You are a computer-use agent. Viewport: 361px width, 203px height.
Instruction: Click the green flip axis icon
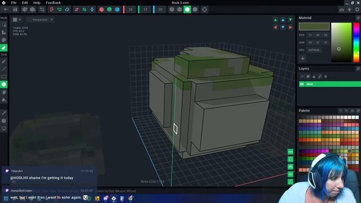click(x=85, y=10)
